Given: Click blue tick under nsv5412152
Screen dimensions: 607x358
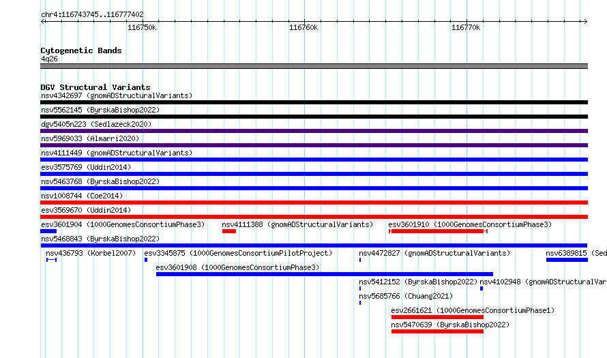Looking at the screenshot, I should coord(360,288).
